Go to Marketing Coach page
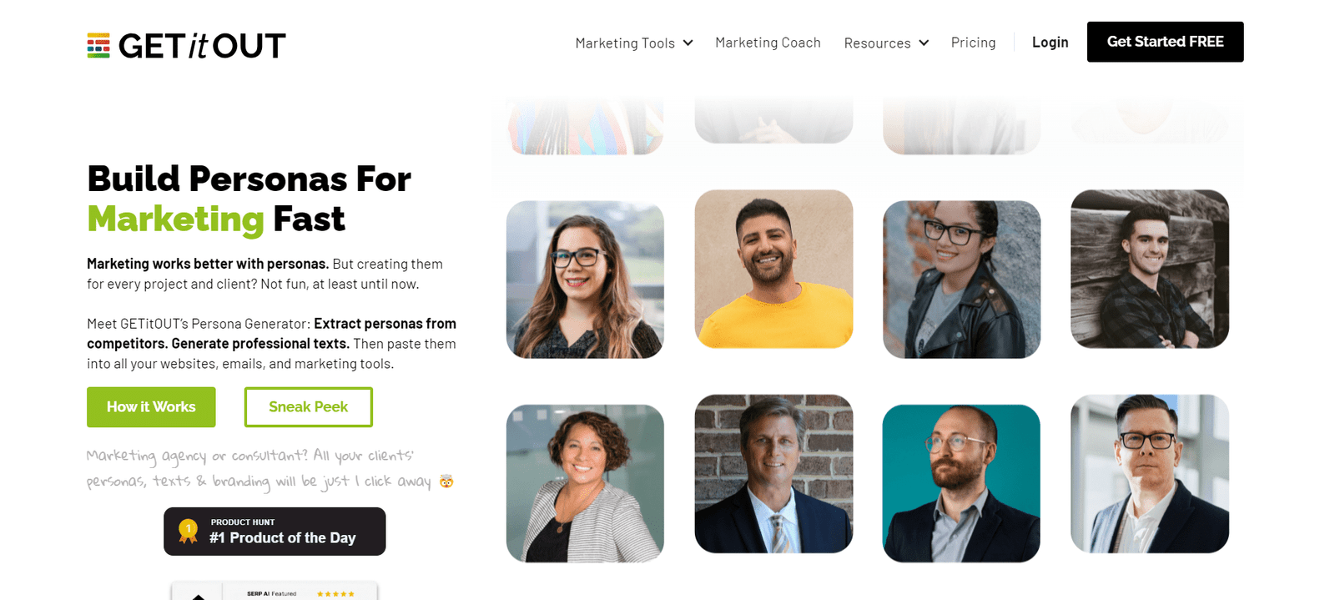 768,43
